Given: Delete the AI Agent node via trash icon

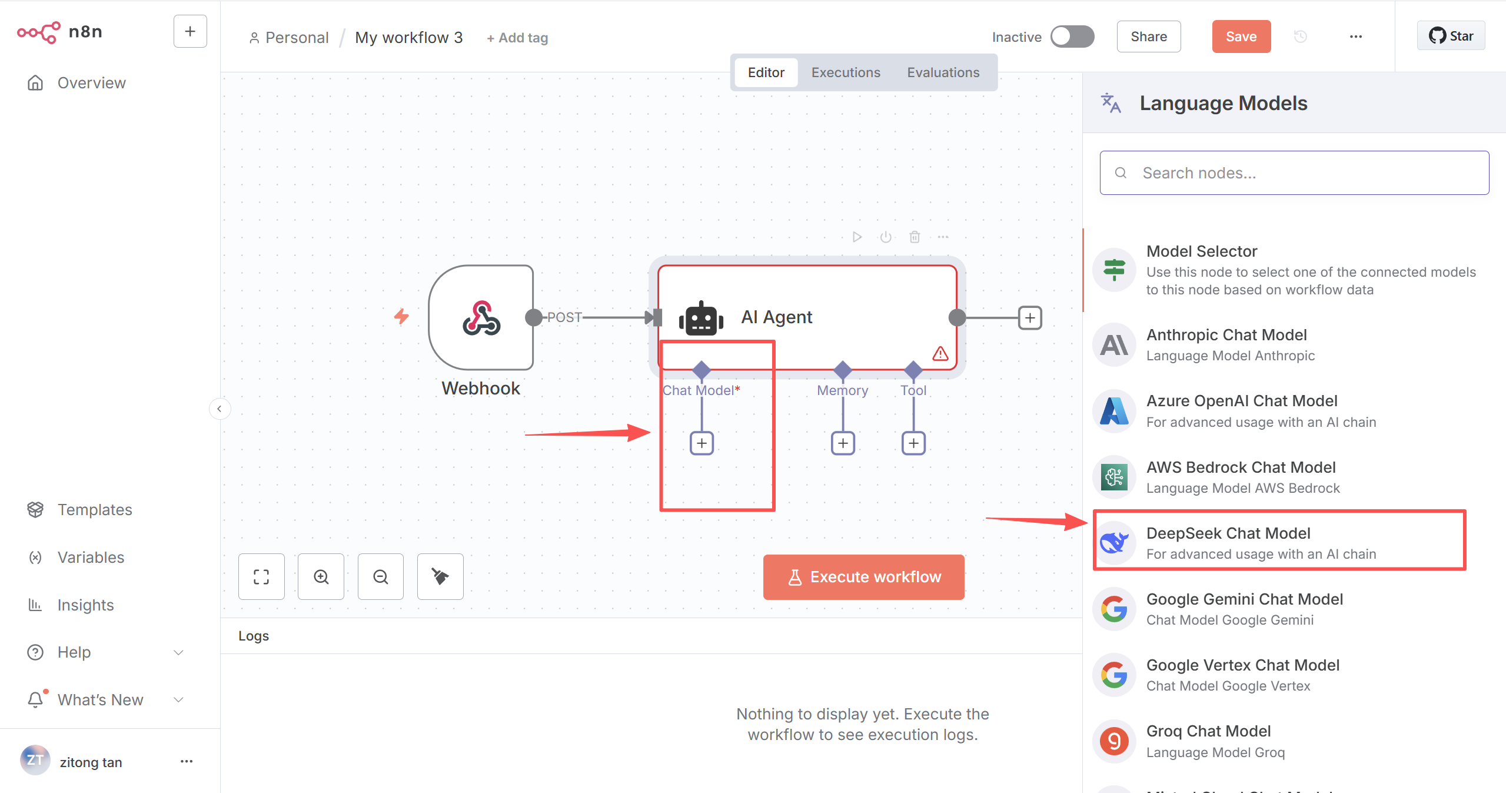Looking at the screenshot, I should (915, 237).
